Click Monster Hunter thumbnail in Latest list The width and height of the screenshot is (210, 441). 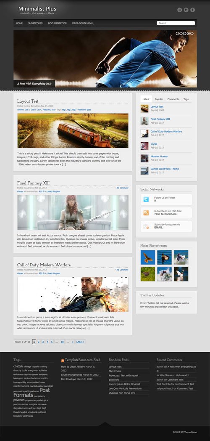(x=144, y=158)
